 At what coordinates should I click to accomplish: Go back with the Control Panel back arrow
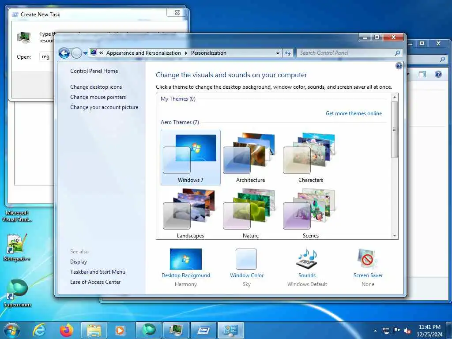tap(64, 53)
